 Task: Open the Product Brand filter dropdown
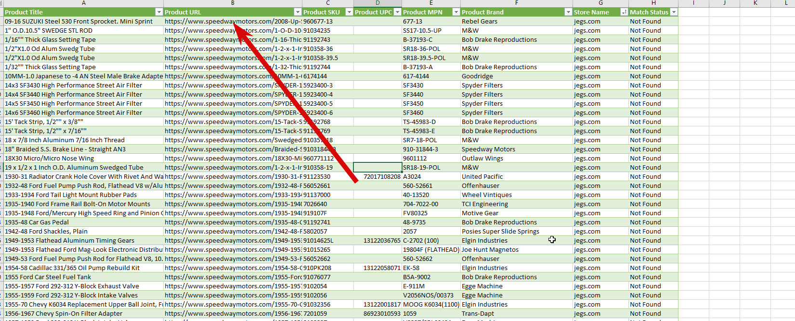[x=568, y=12]
